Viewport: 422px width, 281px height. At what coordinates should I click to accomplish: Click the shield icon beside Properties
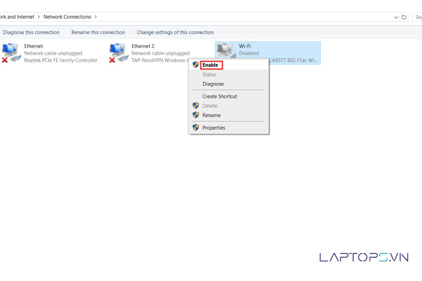point(196,128)
